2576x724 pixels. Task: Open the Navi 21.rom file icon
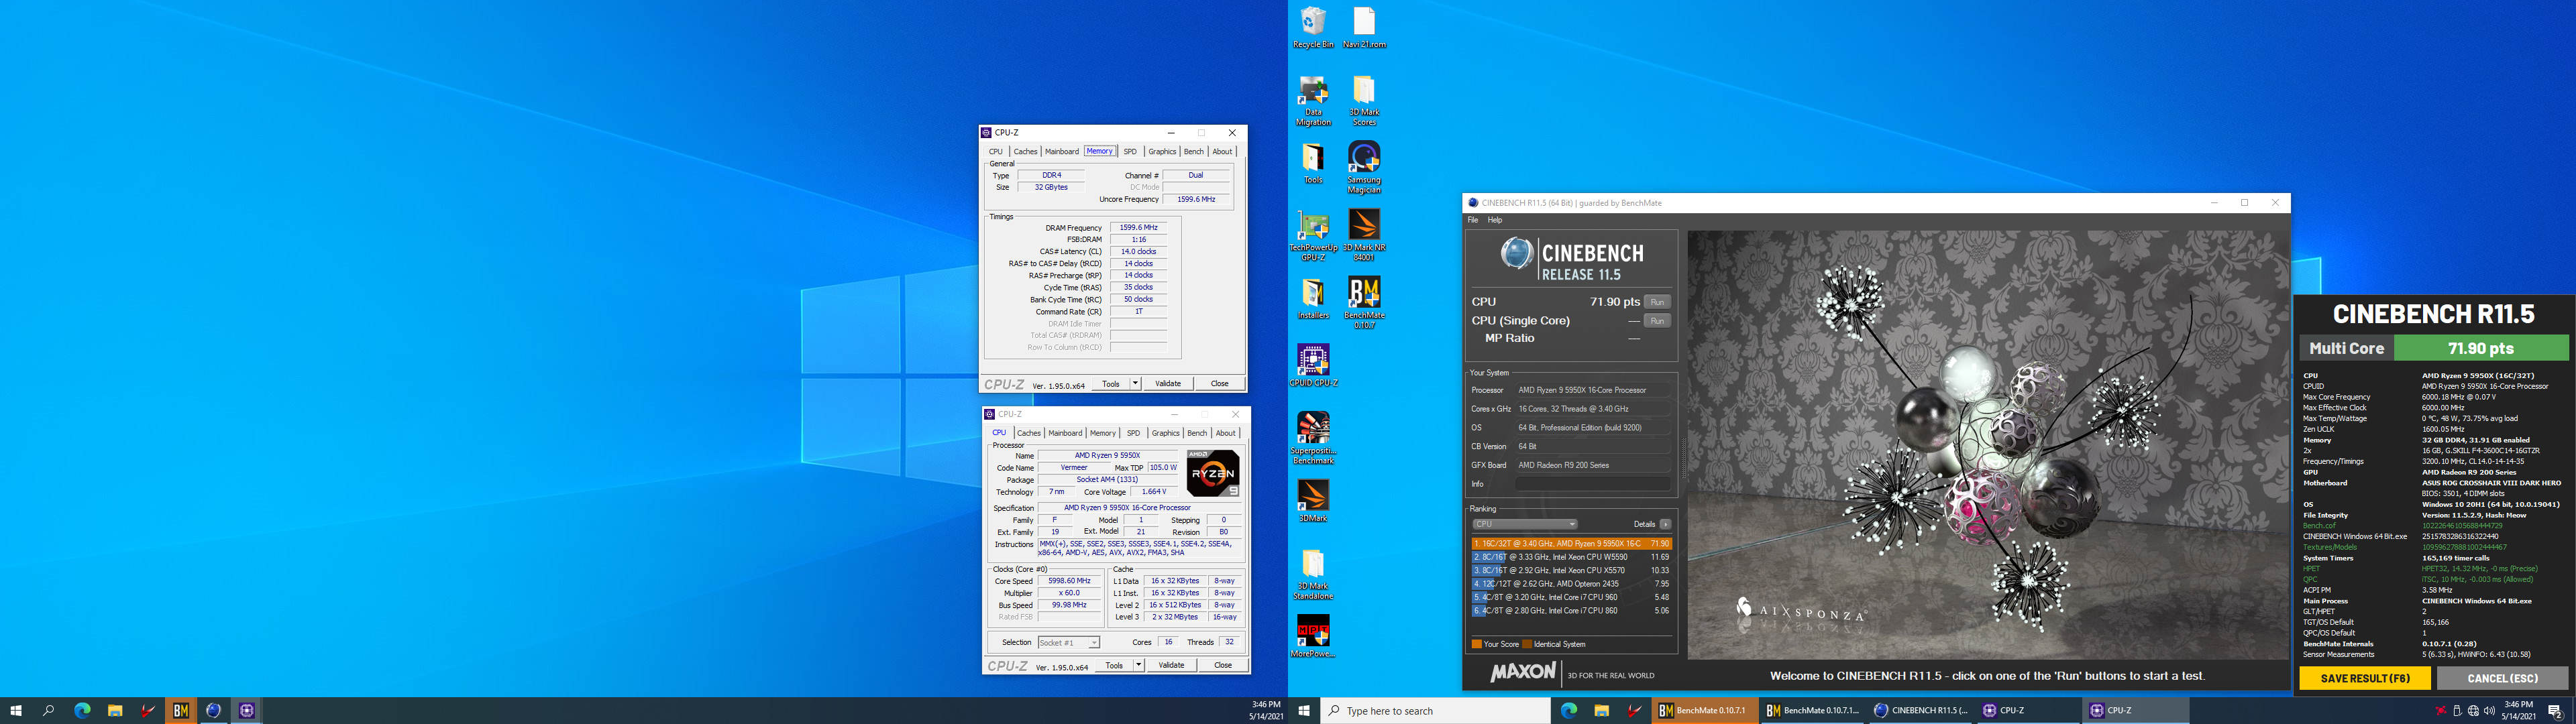click(x=1364, y=27)
